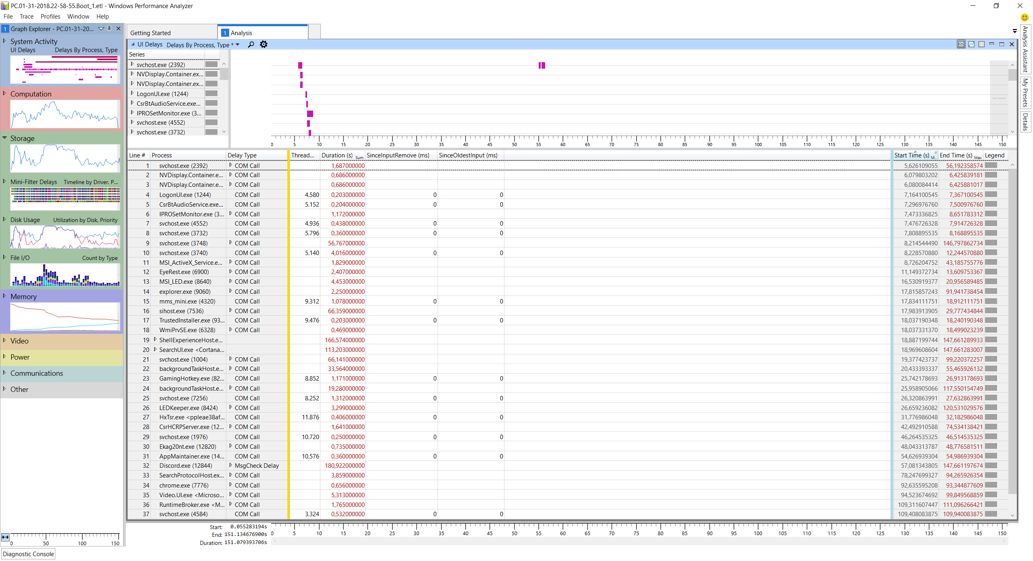Open view editor gear icon
Screen dimensions: 1033x561
click(x=263, y=44)
